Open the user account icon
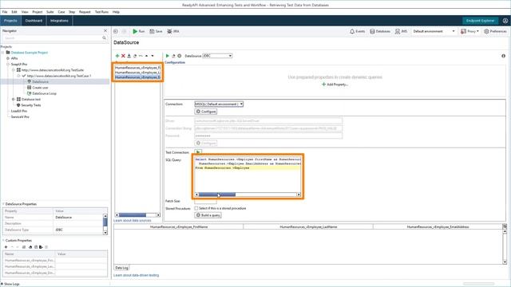 tap(505, 21)
